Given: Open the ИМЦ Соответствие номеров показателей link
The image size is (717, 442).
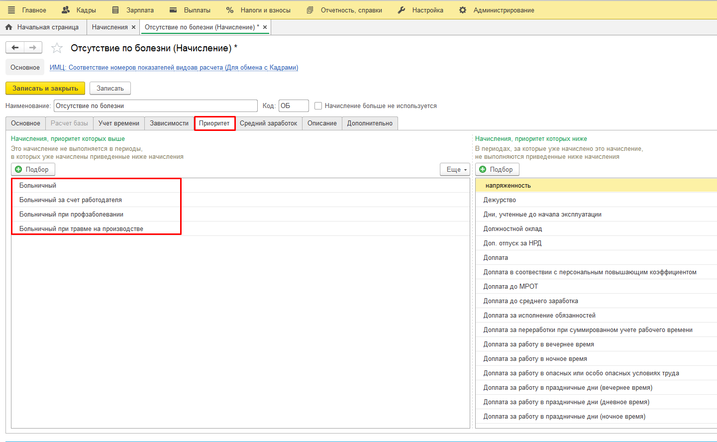Looking at the screenshot, I should [174, 68].
